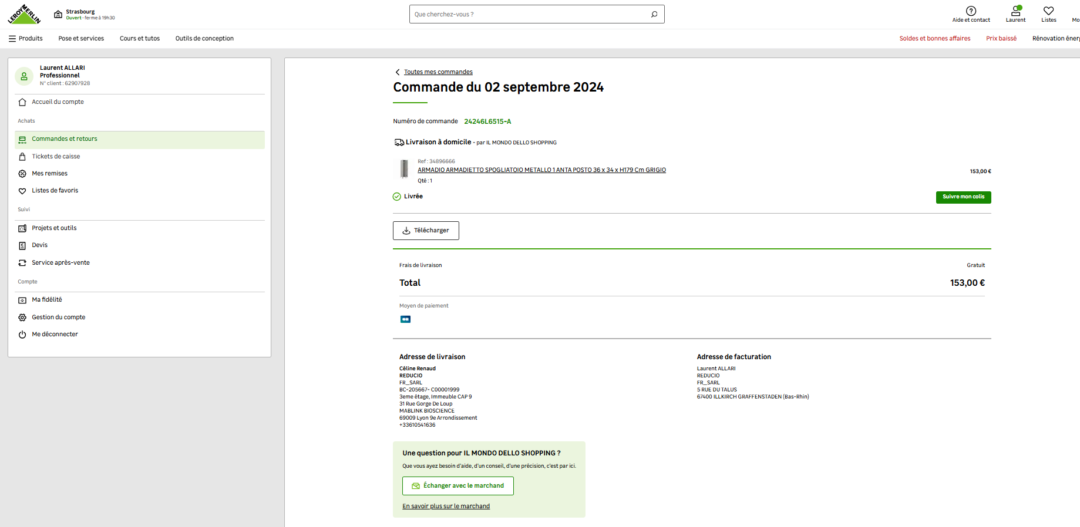Click the Télécharger button

[x=426, y=231]
